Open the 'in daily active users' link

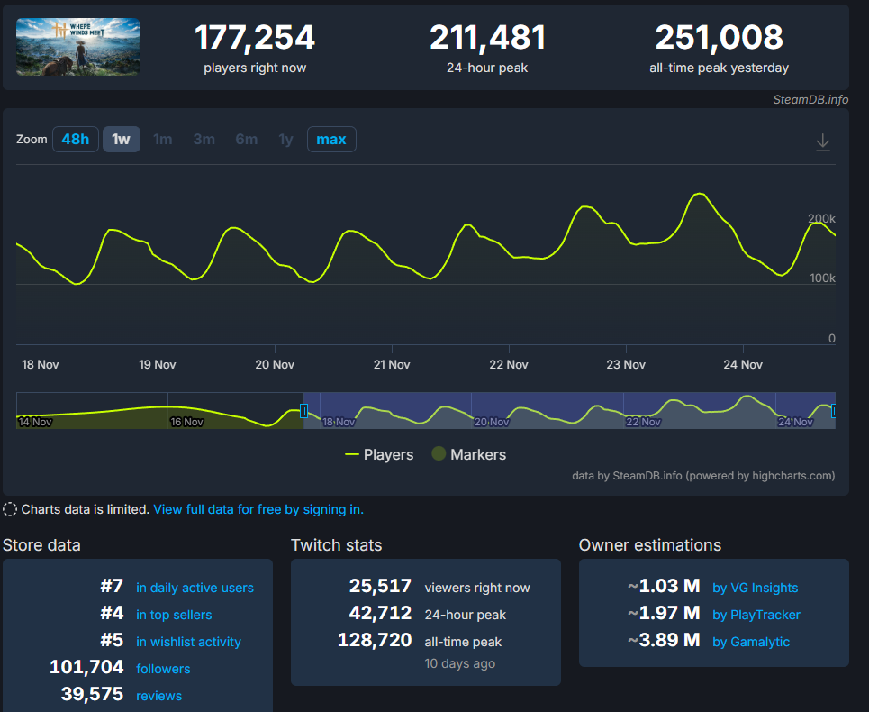click(x=195, y=588)
